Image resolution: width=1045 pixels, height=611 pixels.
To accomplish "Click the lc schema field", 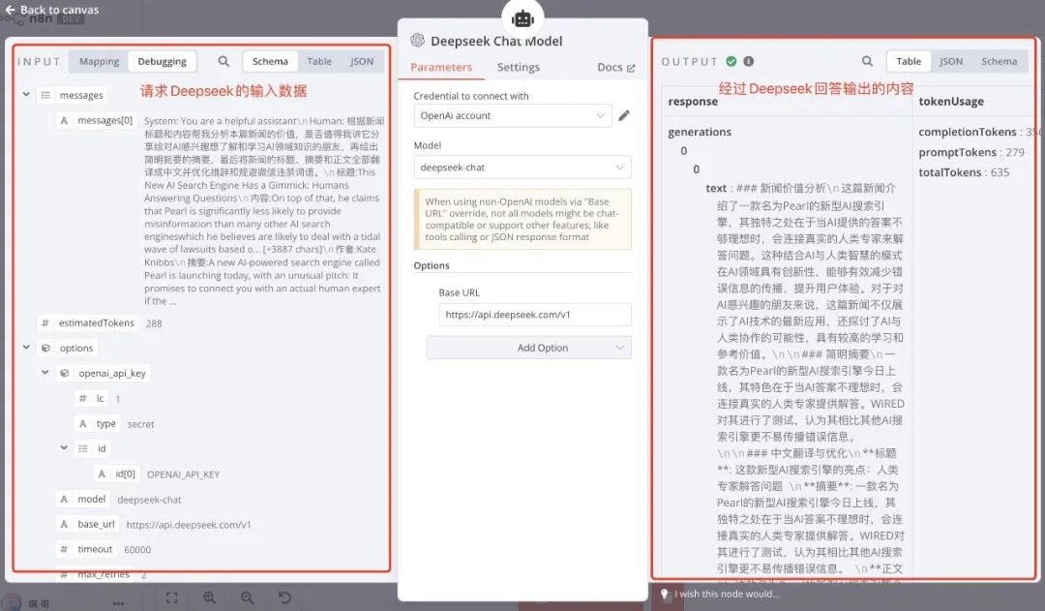I will 92,399.
